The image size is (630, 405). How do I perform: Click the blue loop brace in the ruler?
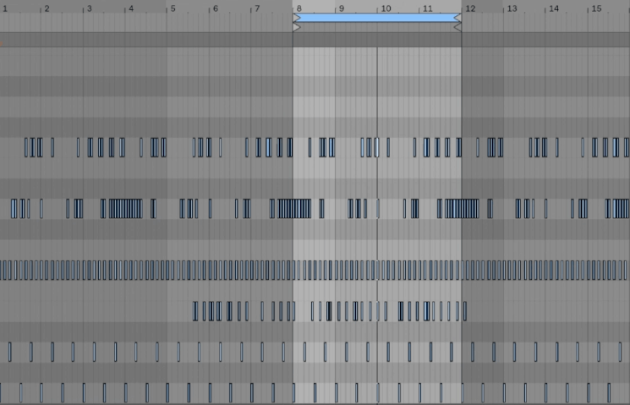tap(377, 18)
